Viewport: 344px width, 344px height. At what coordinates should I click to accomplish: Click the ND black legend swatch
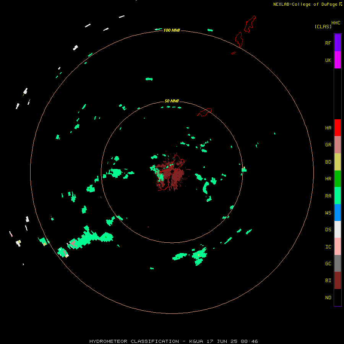[338, 297]
